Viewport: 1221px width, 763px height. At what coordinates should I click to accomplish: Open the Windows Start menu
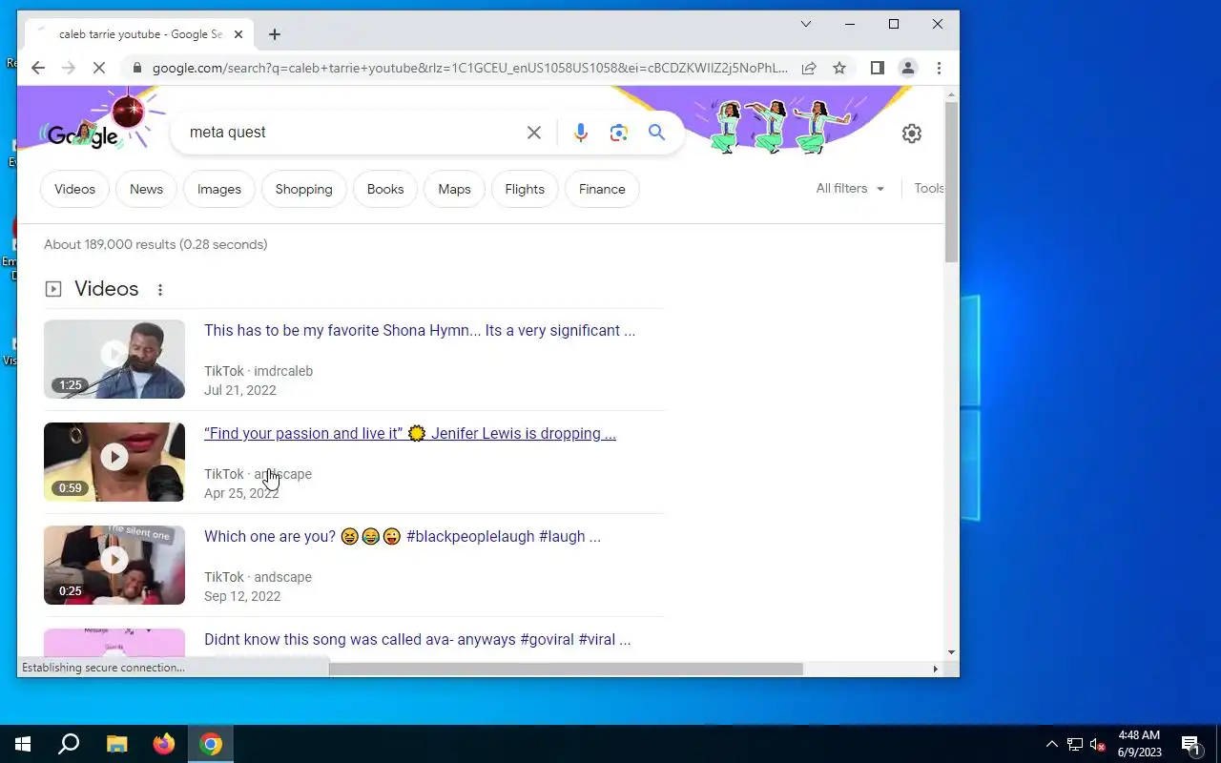pos(23,744)
